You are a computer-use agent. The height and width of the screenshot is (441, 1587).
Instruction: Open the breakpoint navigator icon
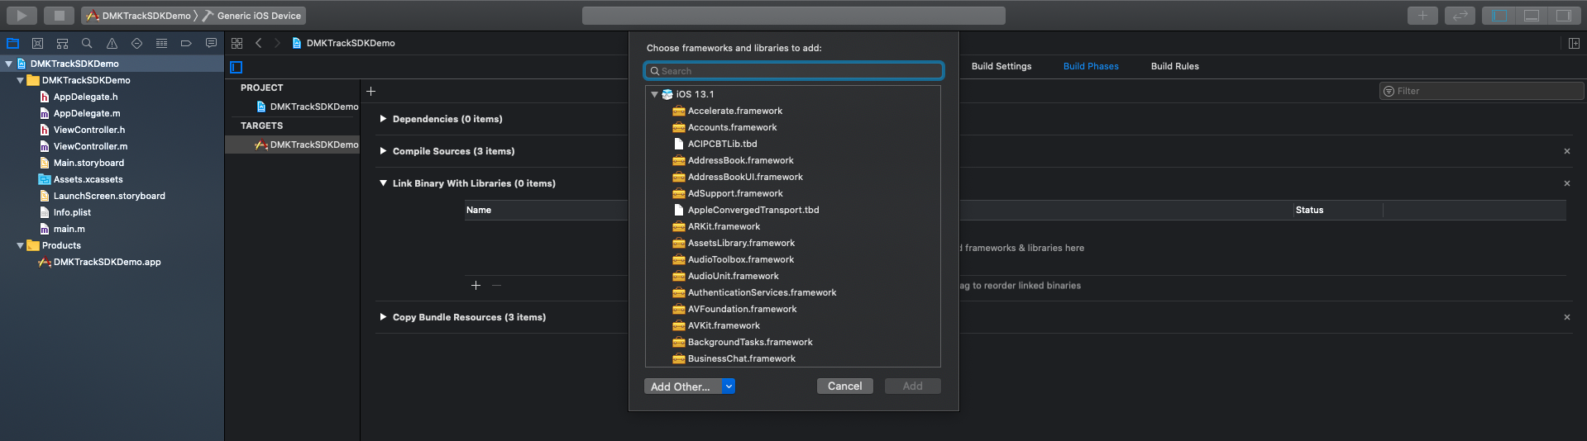coord(186,43)
